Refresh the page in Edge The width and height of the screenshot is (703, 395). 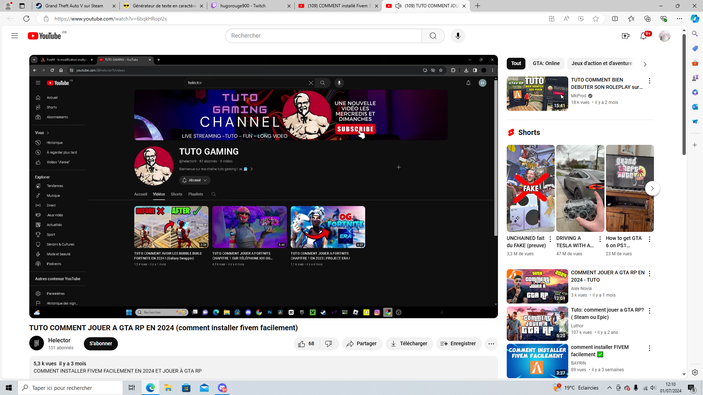click(26, 19)
